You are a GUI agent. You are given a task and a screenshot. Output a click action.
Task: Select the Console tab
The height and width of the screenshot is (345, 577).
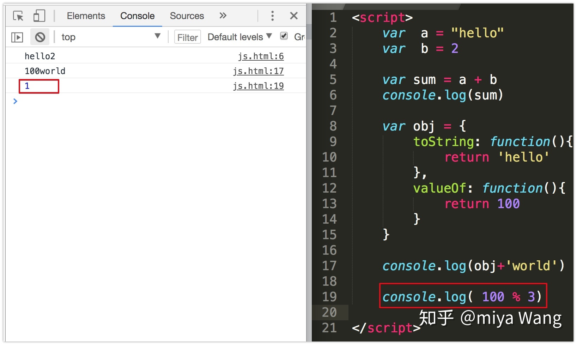tap(137, 16)
